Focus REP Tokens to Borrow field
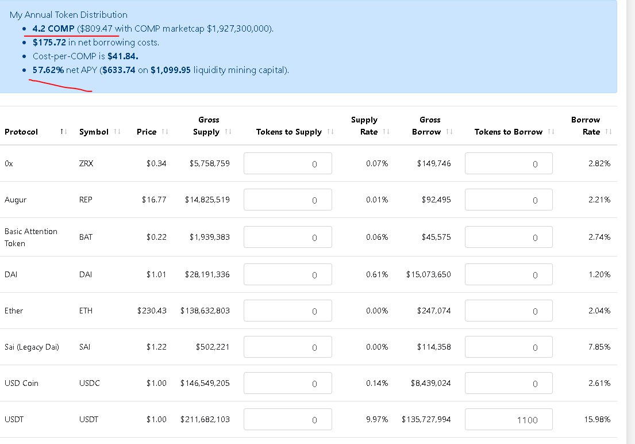 (509, 200)
